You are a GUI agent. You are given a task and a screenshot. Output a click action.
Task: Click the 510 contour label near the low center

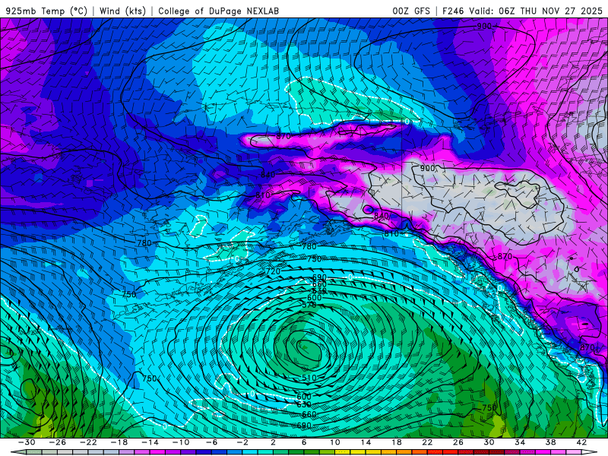[309, 378]
